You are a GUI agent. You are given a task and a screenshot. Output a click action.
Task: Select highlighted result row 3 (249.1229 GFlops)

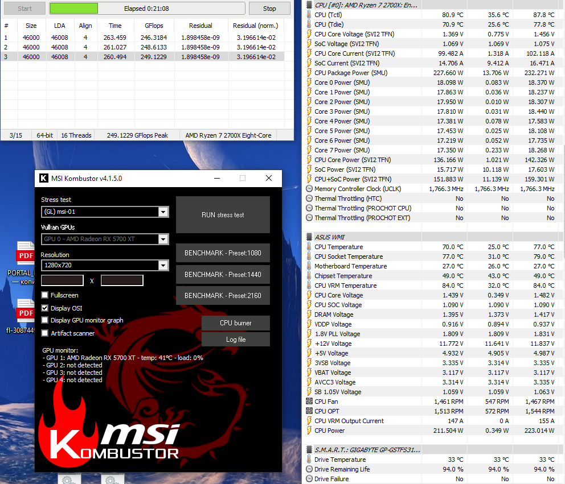tap(142, 57)
